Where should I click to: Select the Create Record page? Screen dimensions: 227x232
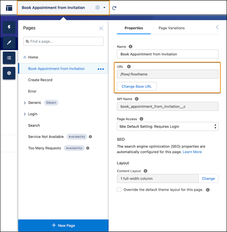[40, 80]
